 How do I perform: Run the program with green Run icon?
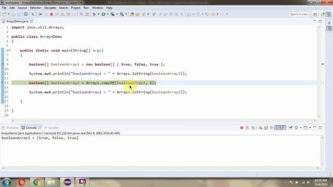(x=103, y=14)
